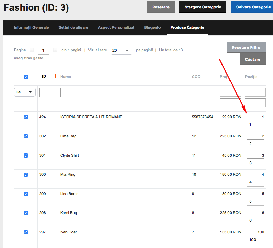Image resolution: width=273 pixels, height=248 pixels.
Task: Click Poziție lower filter field
Action: (x=255, y=103)
